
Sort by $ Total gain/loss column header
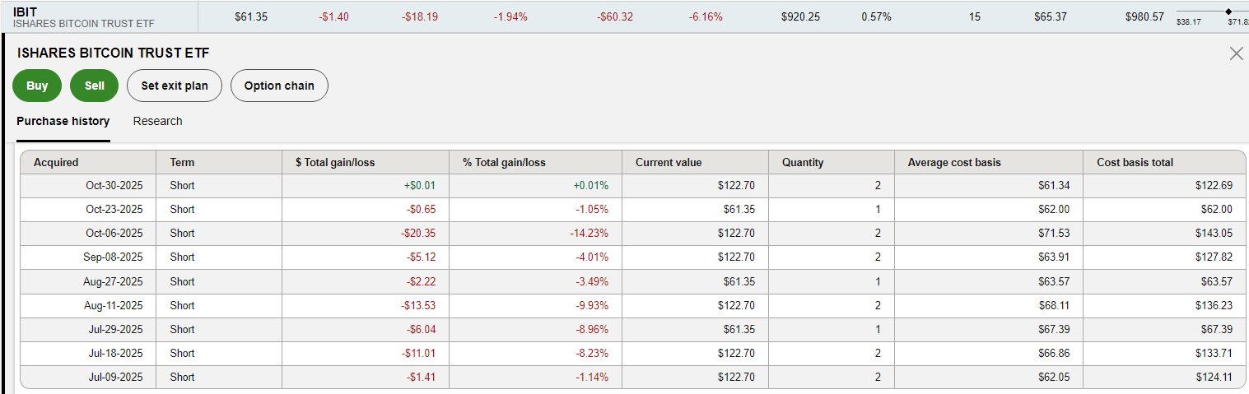[x=334, y=162]
